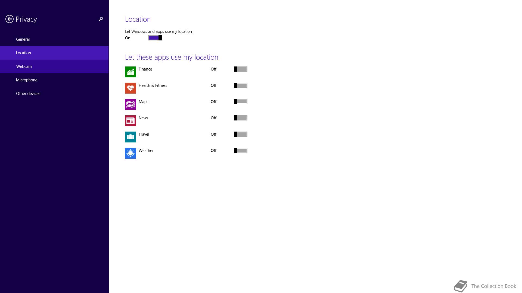Open the Webcam privacy section
Screen dimensions: 522x293
coord(54,66)
